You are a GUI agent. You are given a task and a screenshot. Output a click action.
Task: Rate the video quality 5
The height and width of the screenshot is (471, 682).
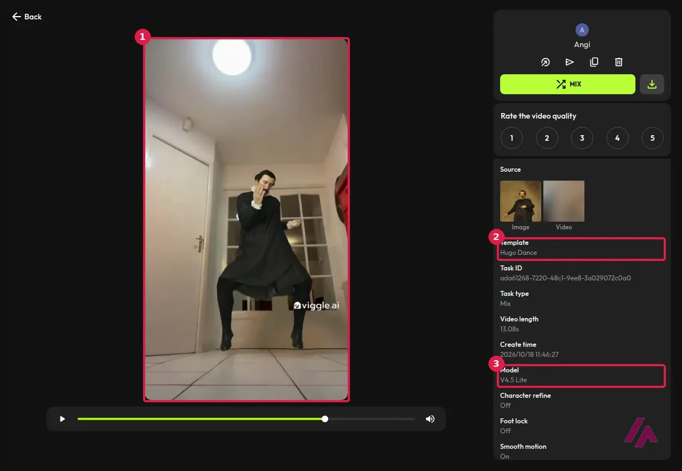pyautogui.click(x=653, y=138)
